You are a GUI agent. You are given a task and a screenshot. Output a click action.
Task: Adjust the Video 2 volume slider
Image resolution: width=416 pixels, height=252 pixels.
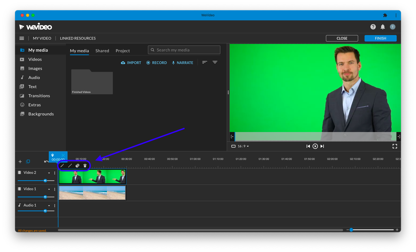click(x=36, y=180)
